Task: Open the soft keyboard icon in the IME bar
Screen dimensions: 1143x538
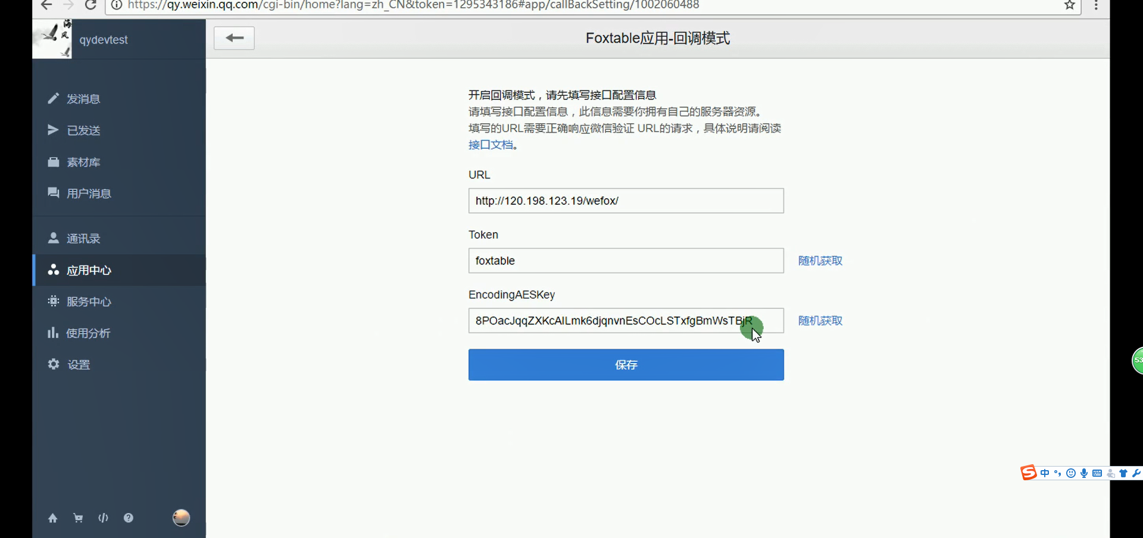Action: pyautogui.click(x=1097, y=473)
